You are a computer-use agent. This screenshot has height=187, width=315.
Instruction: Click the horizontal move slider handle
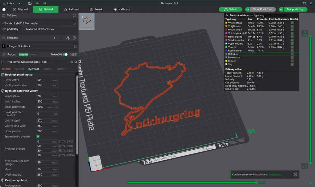(256, 182)
